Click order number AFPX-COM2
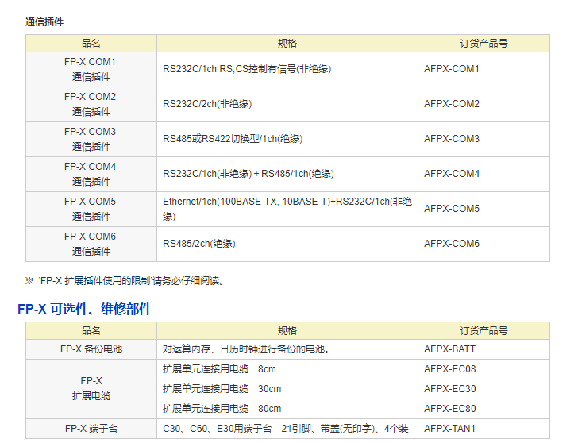The image size is (574, 443). pyautogui.click(x=452, y=104)
